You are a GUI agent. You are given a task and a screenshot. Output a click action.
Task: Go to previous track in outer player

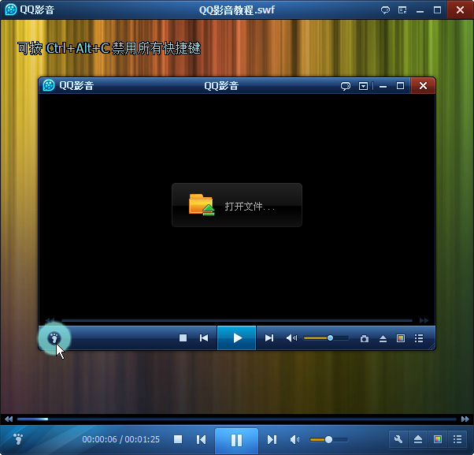pos(201,439)
